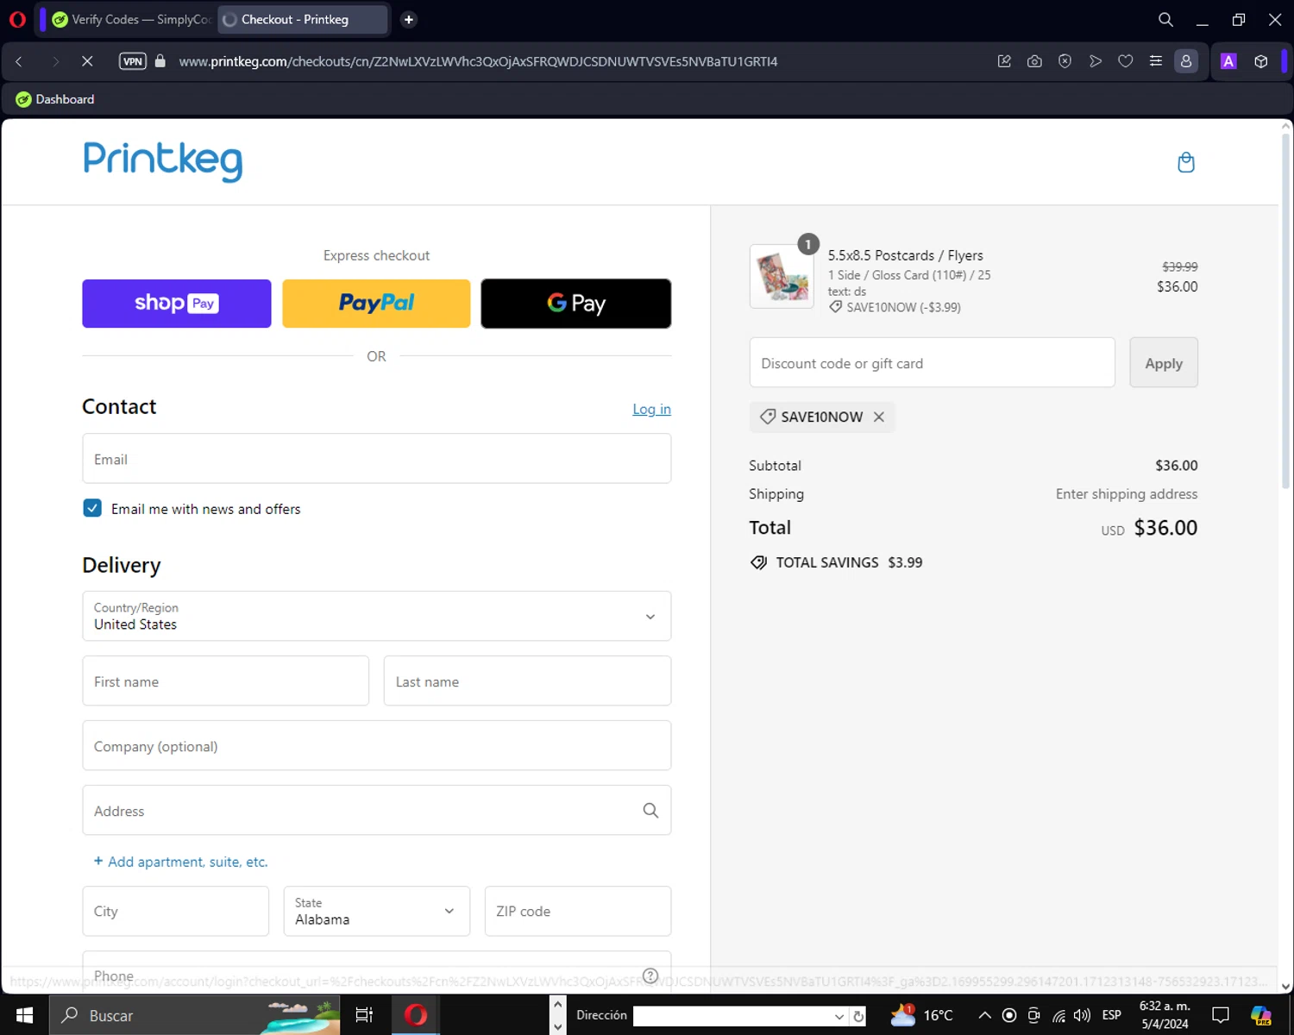Switch to Verify Codes SimplyCodes tab
Viewport: 1294px width, 1035px height.
click(129, 19)
